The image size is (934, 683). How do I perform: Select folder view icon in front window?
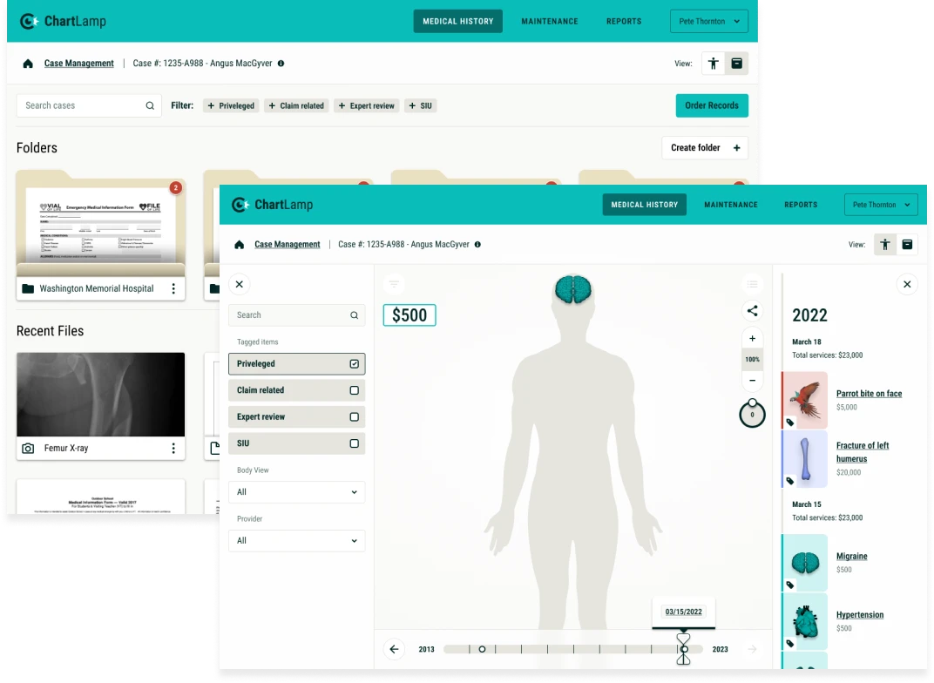coord(907,244)
